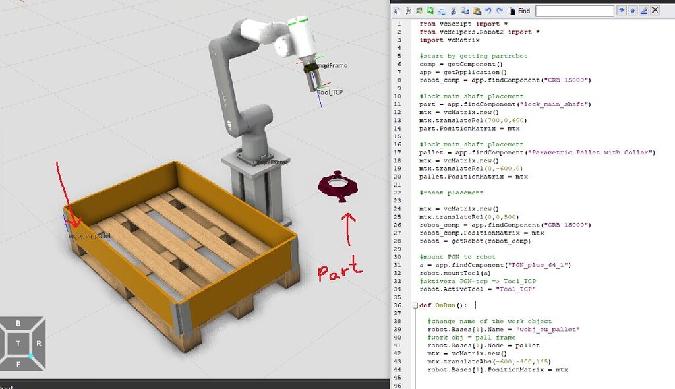Switch to Right view using the view cube
This screenshot has width=675, height=389.
pyautogui.click(x=38, y=343)
